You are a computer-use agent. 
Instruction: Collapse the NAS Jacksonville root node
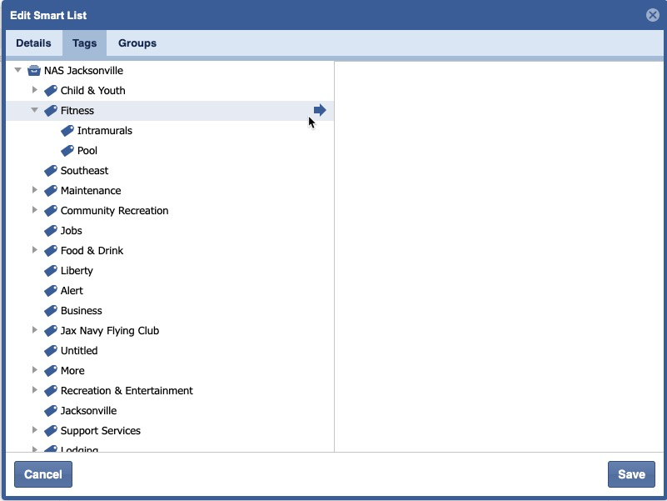click(x=18, y=71)
